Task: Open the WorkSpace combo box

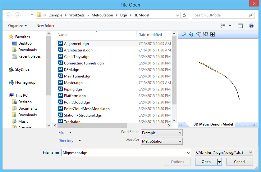Action: tap(162, 133)
